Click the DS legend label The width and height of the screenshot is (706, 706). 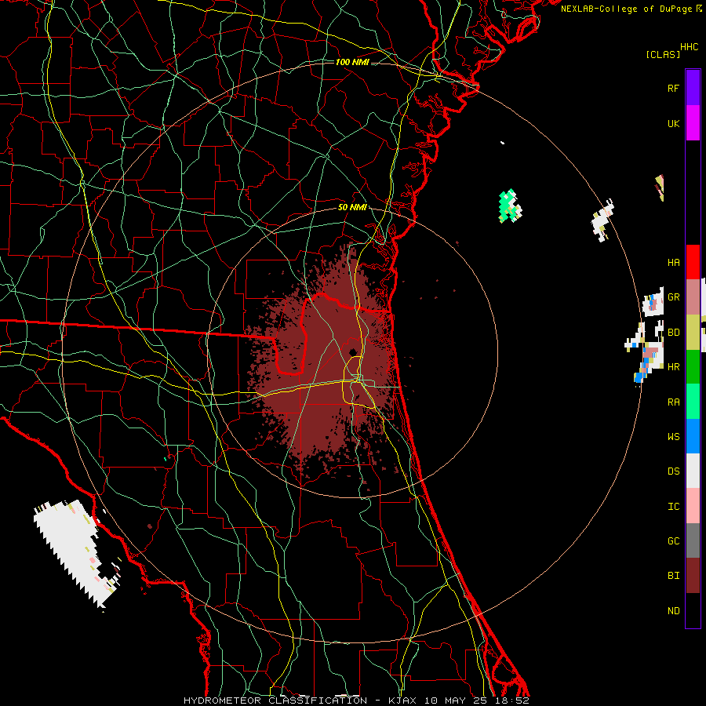tap(673, 471)
